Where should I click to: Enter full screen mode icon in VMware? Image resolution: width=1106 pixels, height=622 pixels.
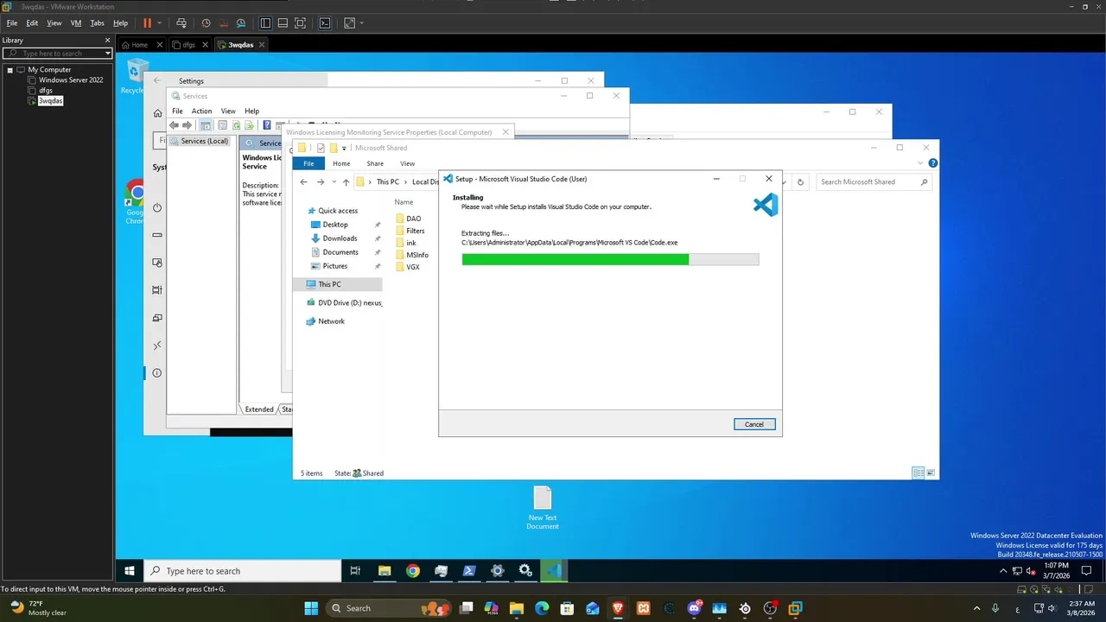coord(300,23)
